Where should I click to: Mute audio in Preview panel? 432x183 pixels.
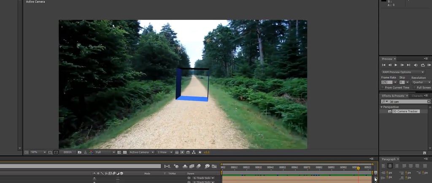click(416, 65)
